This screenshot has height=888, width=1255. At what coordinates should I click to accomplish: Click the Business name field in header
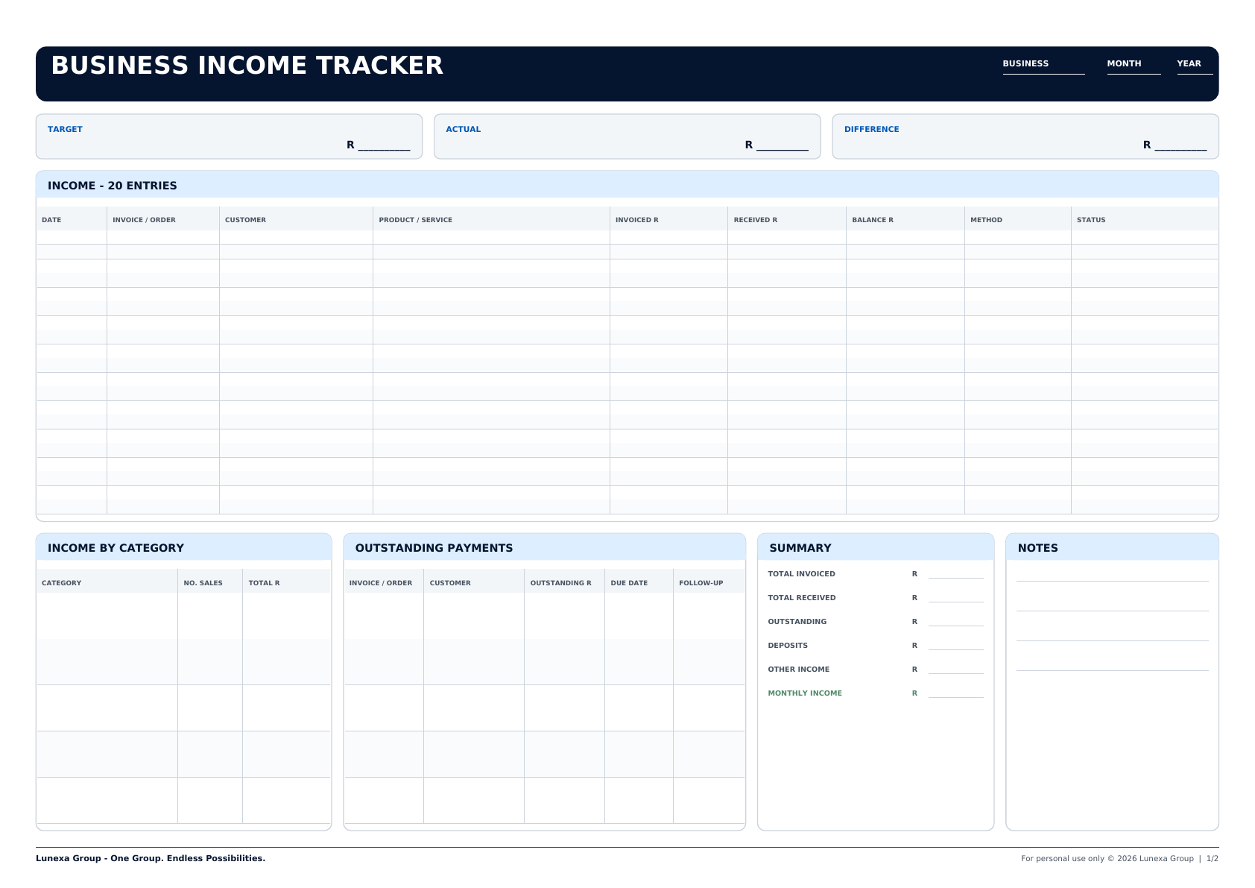[1043, 66]
